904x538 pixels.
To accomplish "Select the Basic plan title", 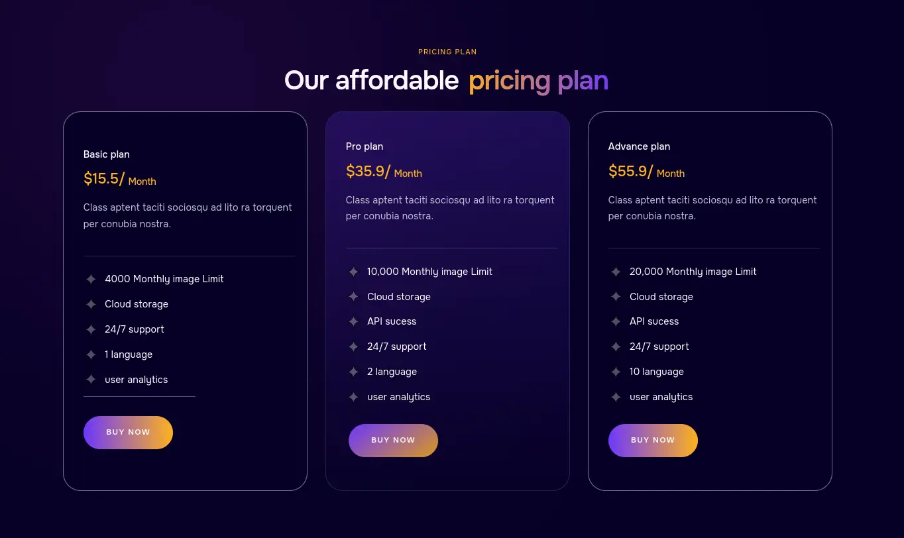I will [107, 154].
